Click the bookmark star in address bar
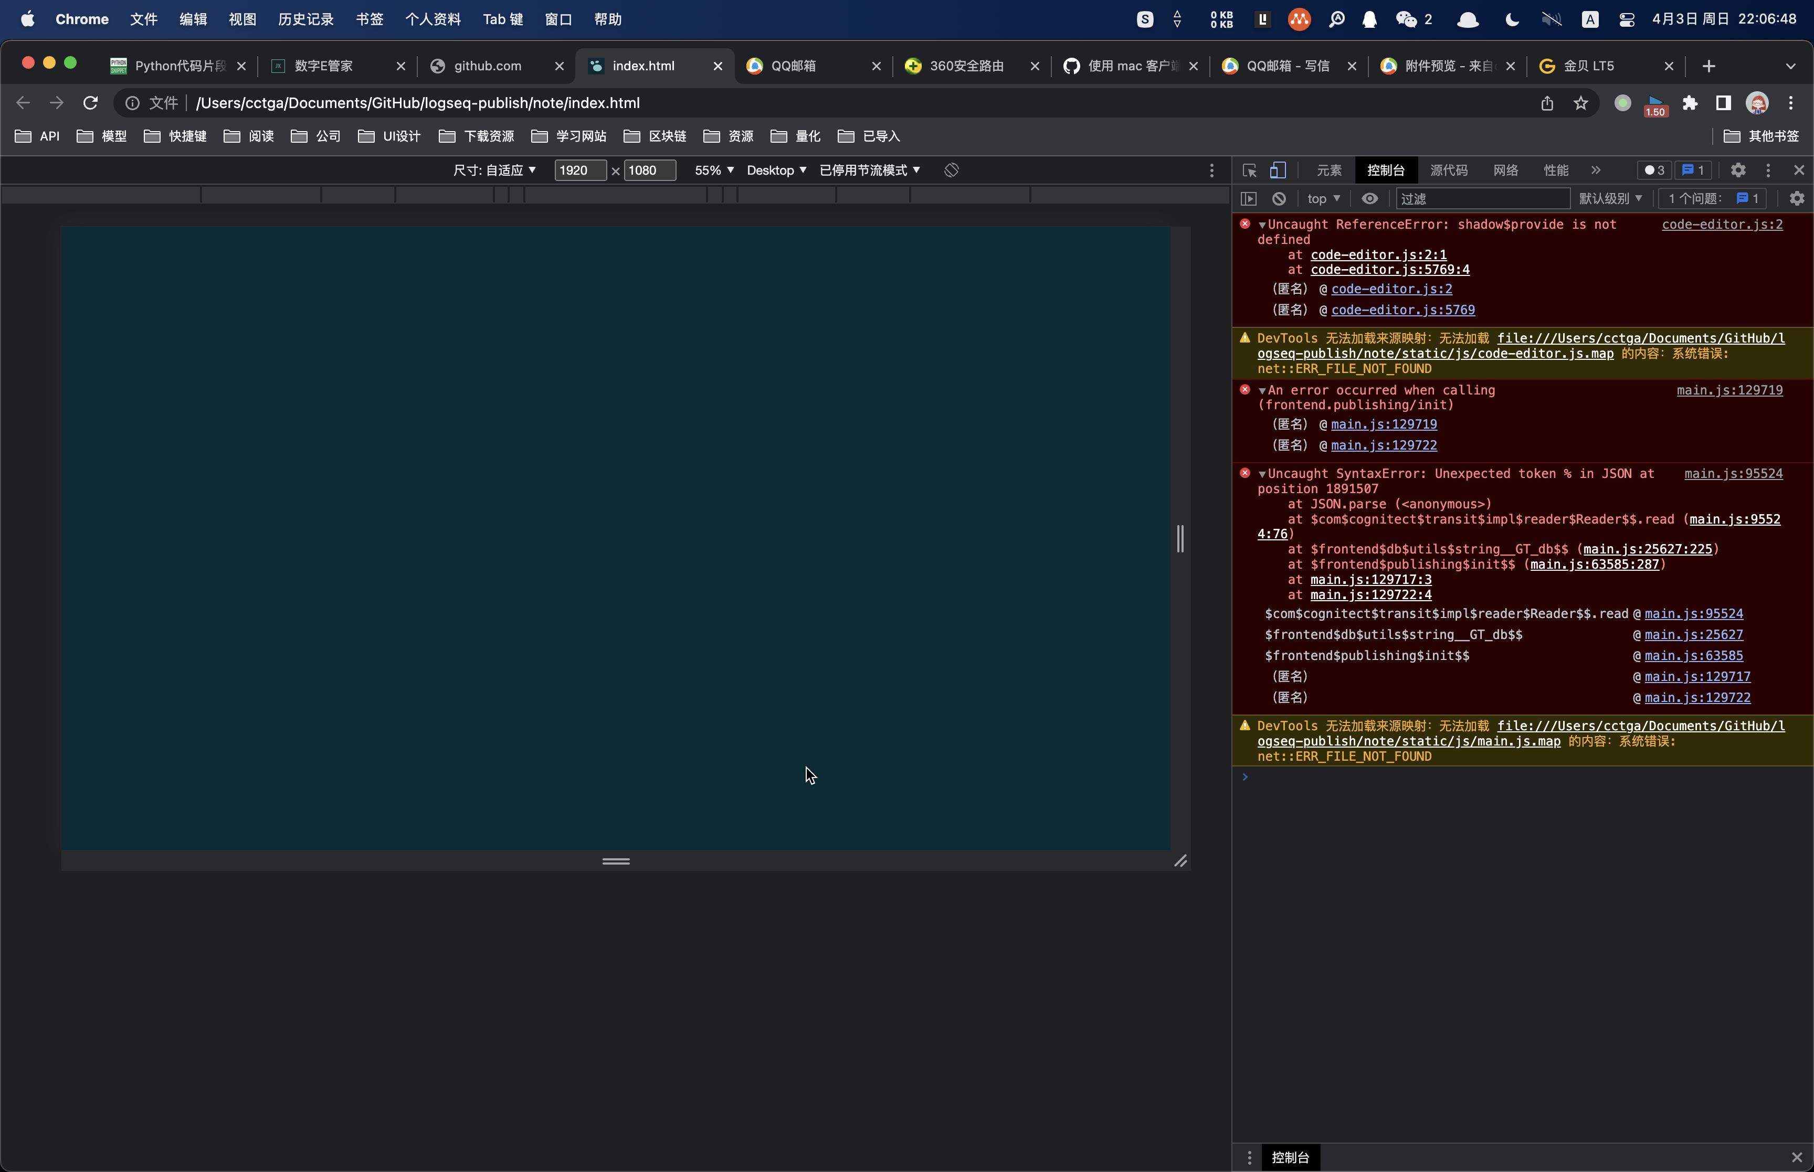 tap(1580, 103)
